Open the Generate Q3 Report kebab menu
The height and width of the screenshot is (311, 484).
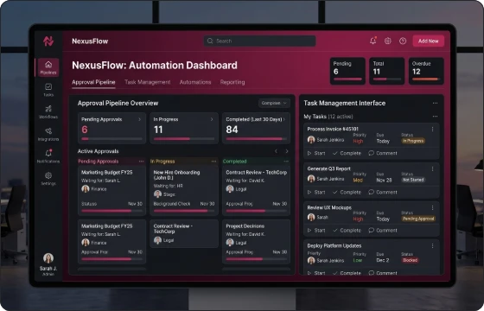click(432, 168)
